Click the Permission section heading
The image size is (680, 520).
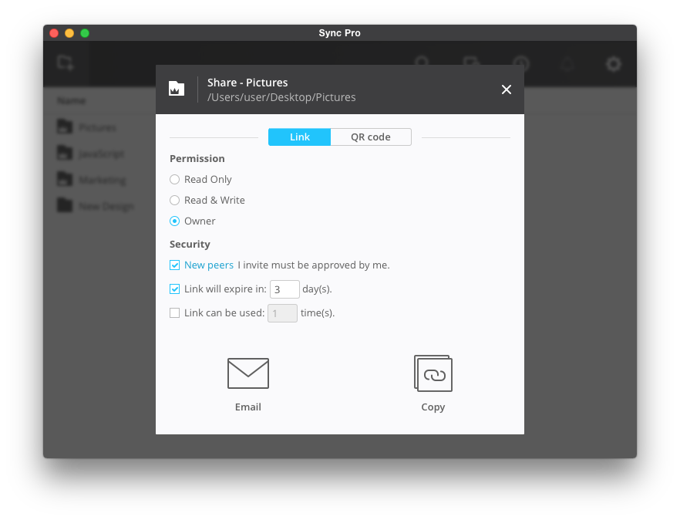click(x=197, y=158)
